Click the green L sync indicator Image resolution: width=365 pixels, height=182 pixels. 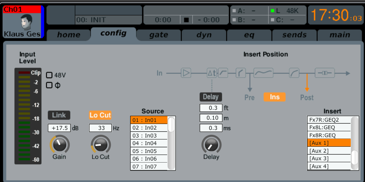click(272, 11)
